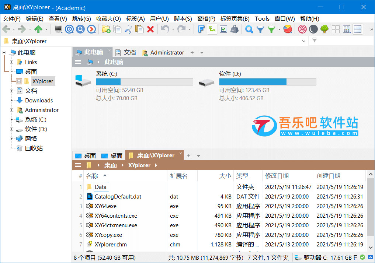
Task: Expand the Downloads tree node
Action: [11, 100]
